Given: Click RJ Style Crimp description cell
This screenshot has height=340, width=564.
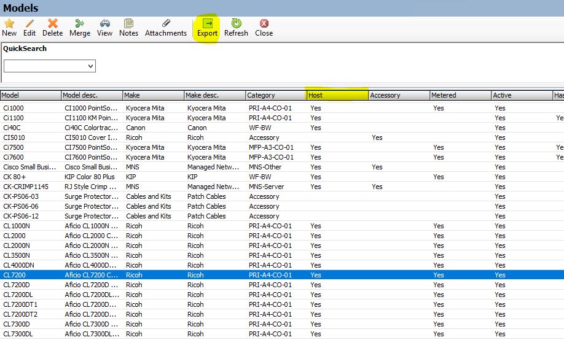Looking at the screenshot, I should tap(91, 187).
